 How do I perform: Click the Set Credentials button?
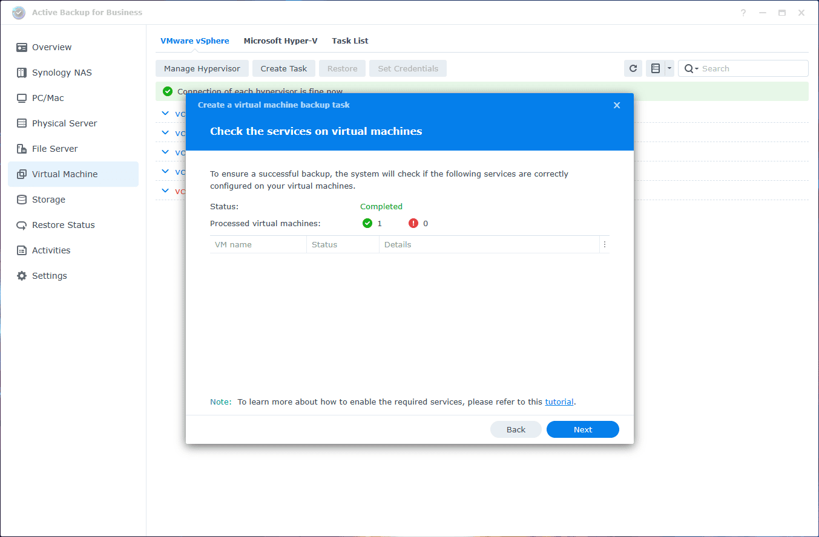pos(408,68)
